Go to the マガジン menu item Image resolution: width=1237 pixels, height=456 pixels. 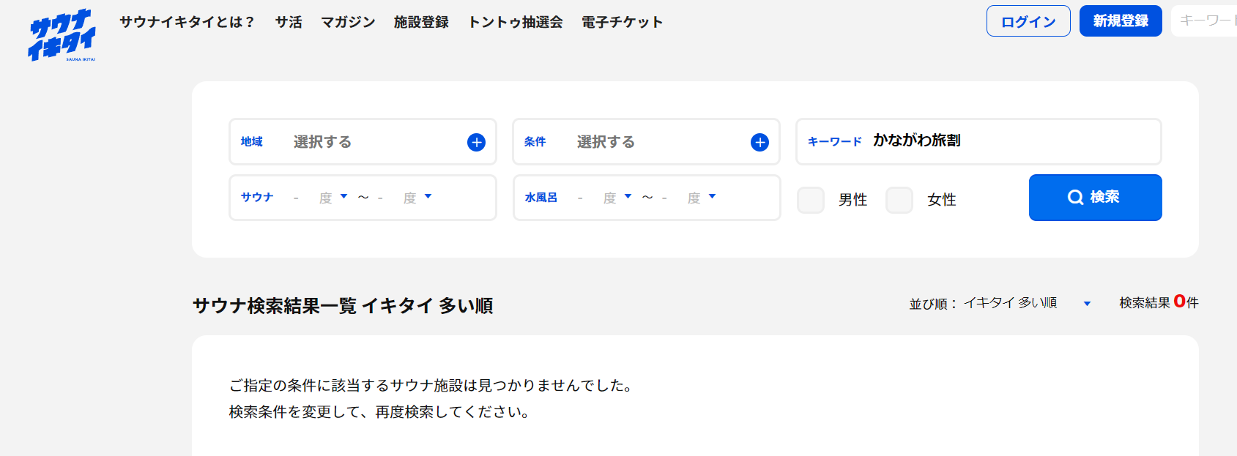tap(348, 22)
